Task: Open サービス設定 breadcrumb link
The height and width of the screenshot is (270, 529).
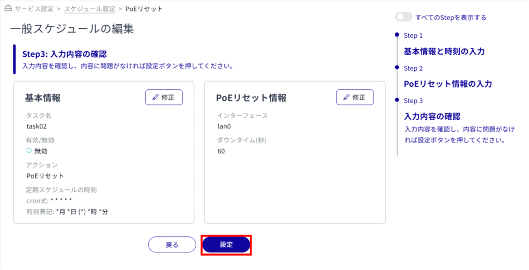Action: (x=34, y=9)
